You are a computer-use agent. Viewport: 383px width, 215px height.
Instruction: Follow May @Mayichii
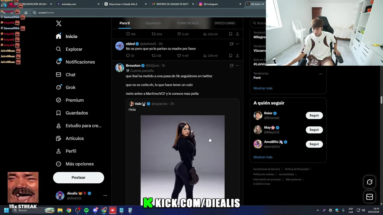point(314,130)
